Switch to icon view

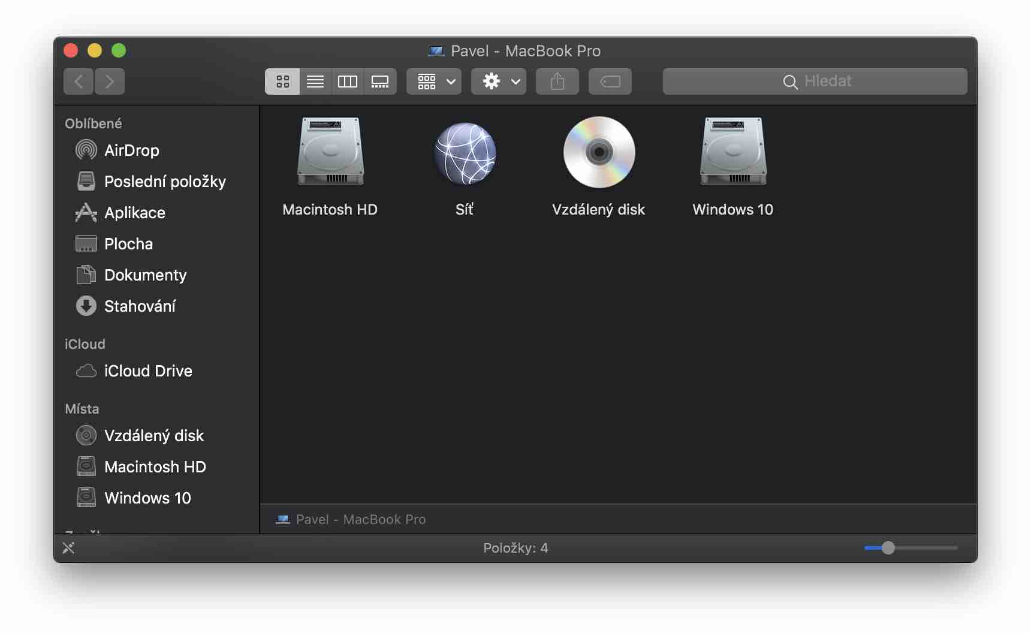pyautogui.click(x=282, y=82)
